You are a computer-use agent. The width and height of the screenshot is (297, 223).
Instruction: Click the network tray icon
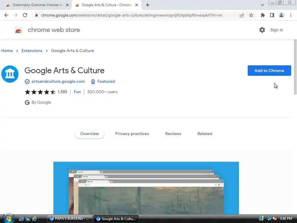[269, 218]
